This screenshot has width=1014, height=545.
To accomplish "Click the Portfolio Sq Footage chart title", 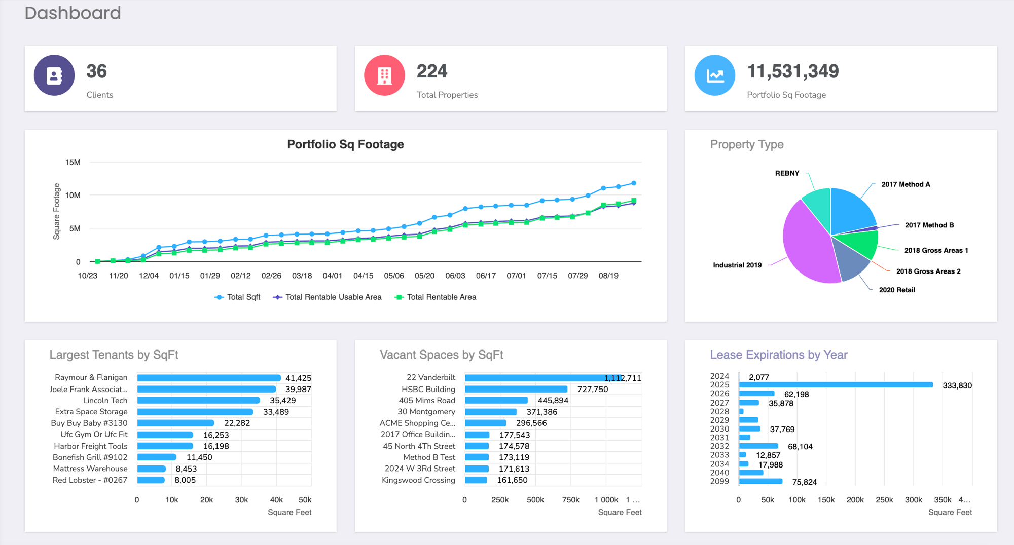I will tap(345, 144).
